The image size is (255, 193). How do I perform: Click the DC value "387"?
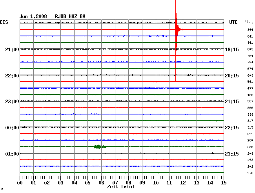(x=250, y=101)
